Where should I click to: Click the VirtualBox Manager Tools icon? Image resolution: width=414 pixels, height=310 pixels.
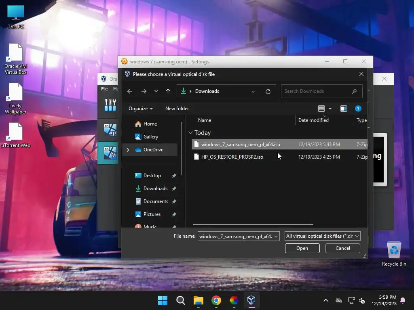(110, 105)
